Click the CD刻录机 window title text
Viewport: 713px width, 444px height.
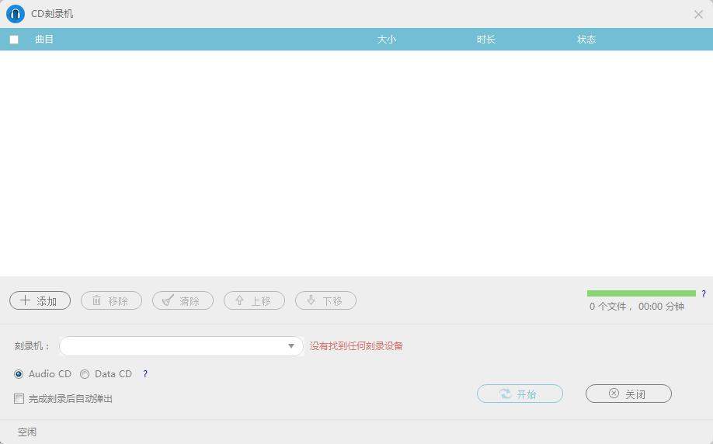(52, 14)
